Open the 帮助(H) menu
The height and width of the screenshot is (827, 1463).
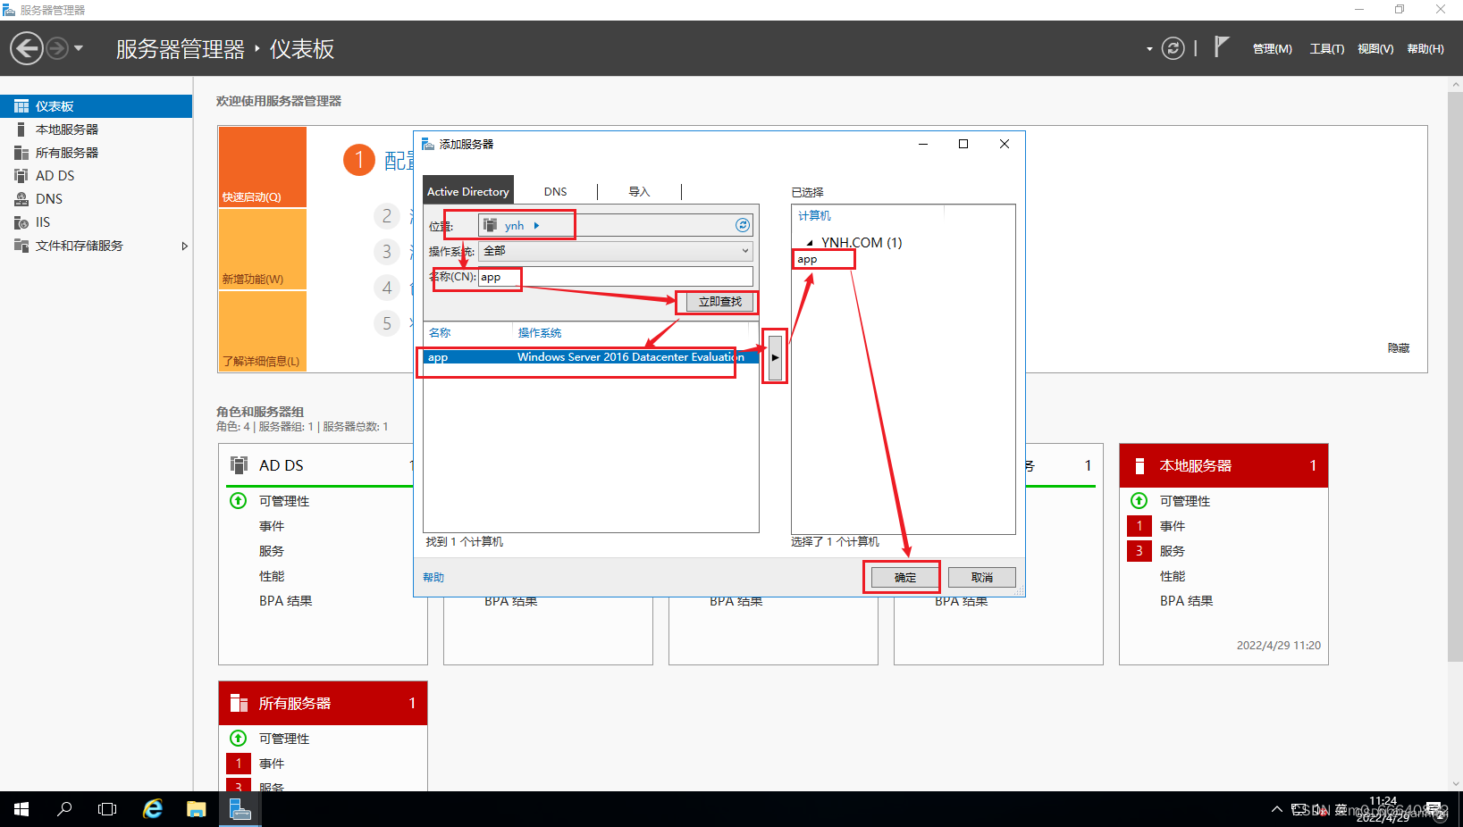(1425, 49)
